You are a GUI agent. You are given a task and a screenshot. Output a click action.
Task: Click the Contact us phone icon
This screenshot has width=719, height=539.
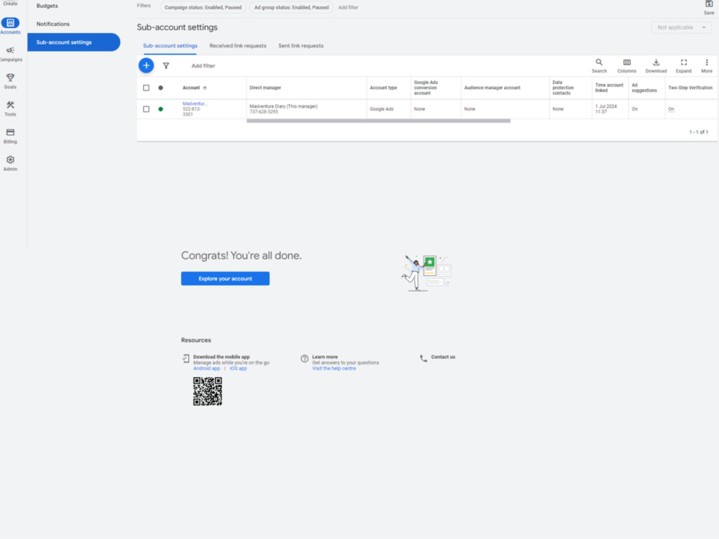(x=423, y=359)
